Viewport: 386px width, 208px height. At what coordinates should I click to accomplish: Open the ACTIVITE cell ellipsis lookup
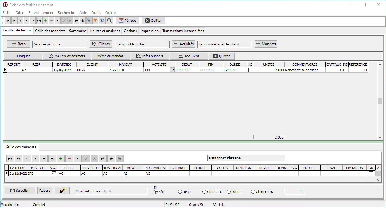(172, 70)
